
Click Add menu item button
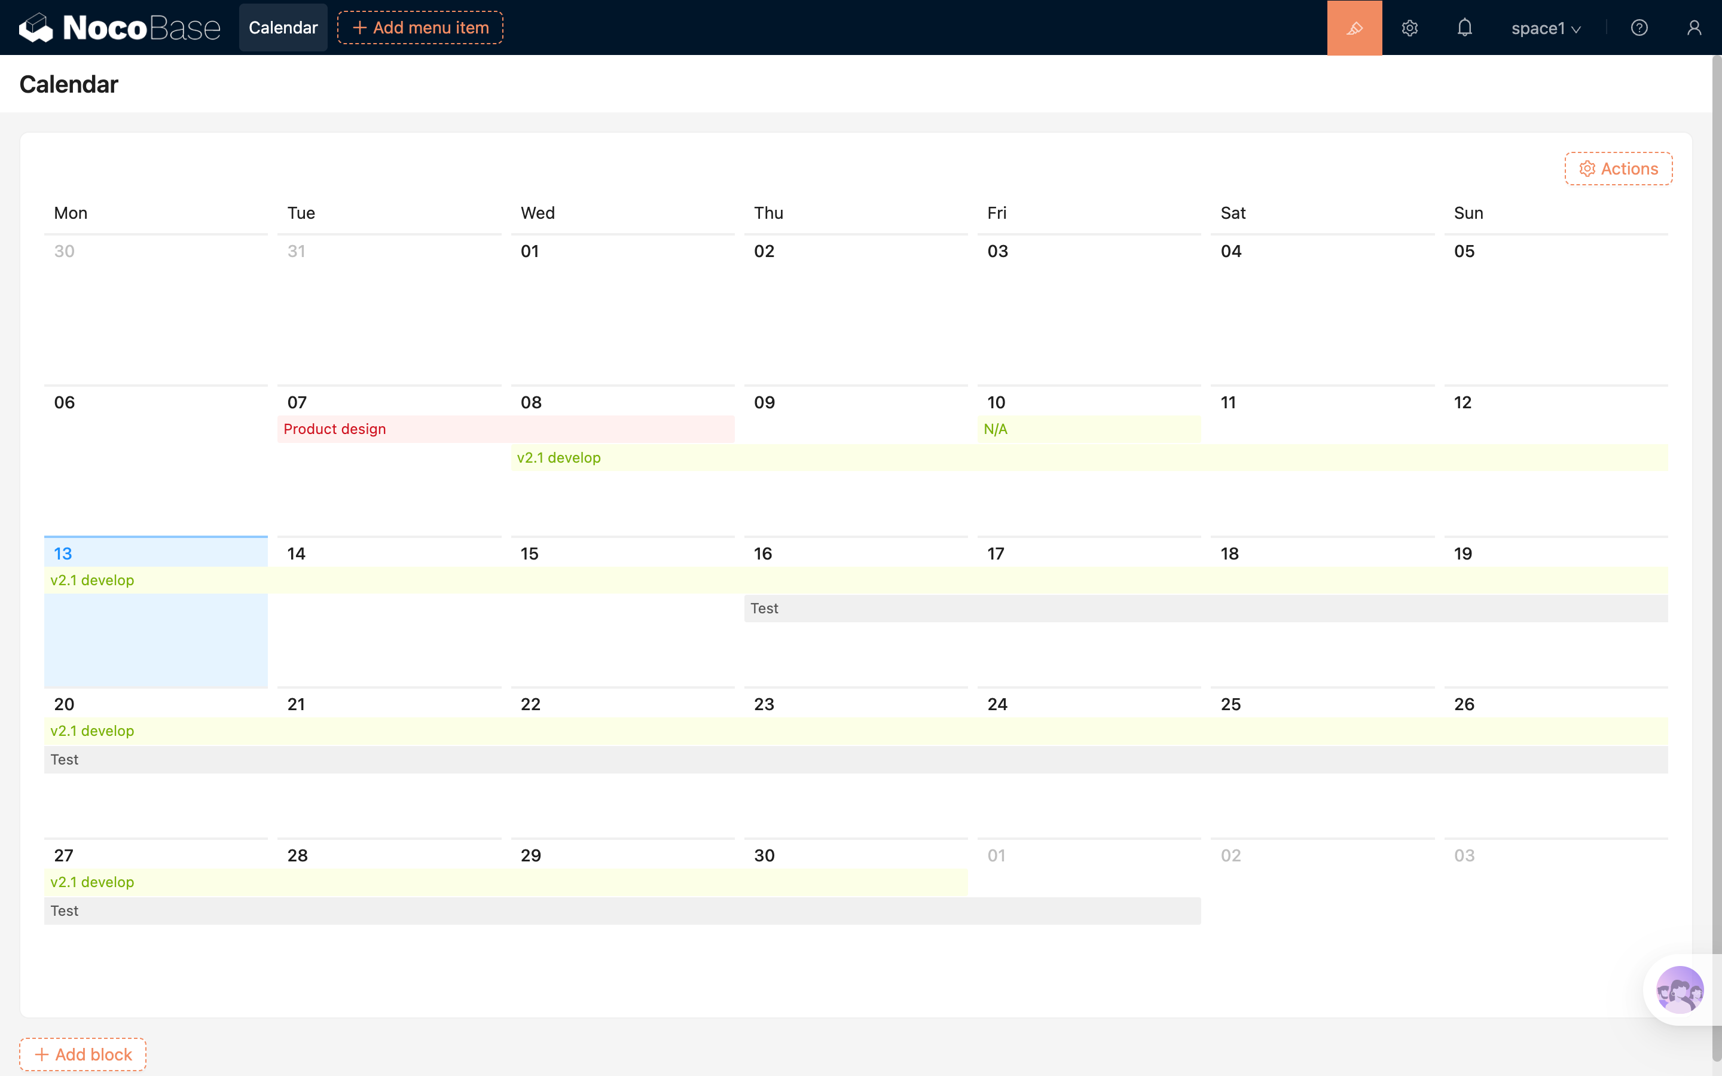click(420, 27)
